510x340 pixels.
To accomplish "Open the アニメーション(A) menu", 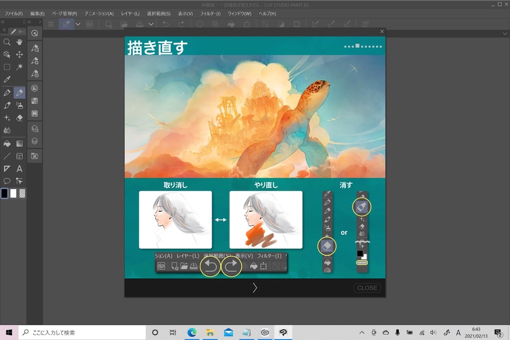I will pos(99,13).
